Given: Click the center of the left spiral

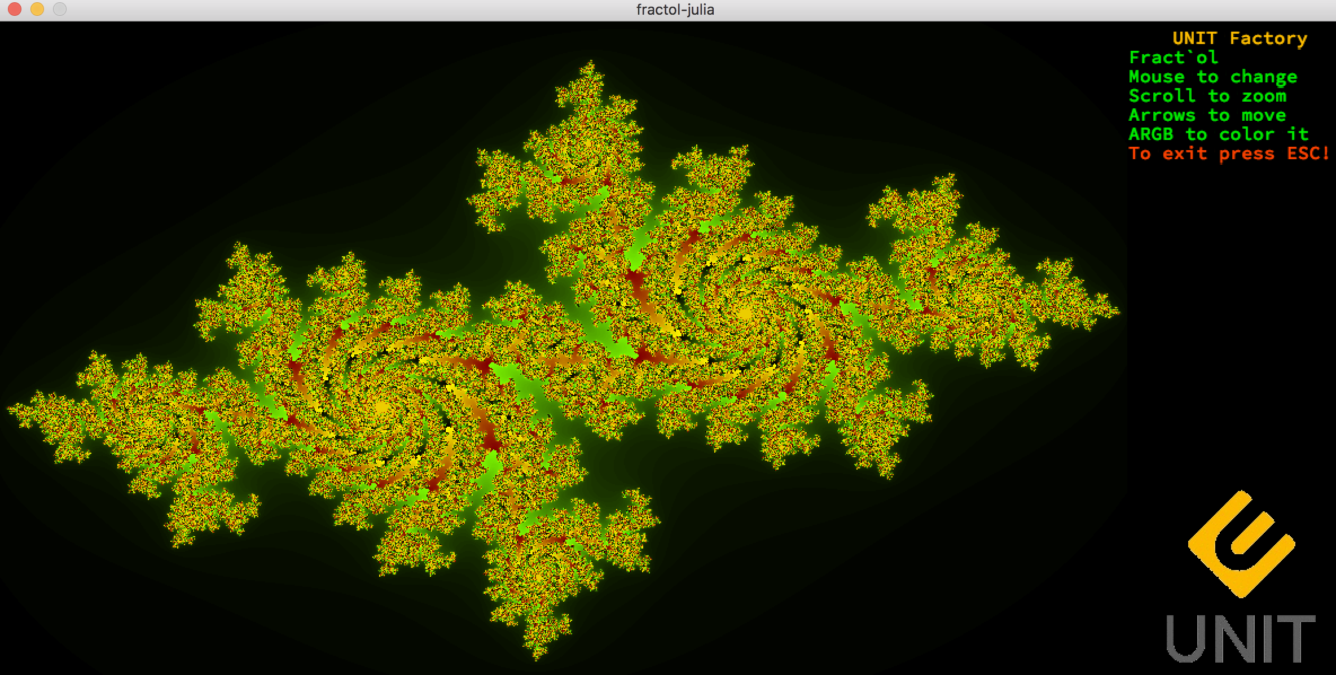Looking at the screenshot, I should coord(381,407).
